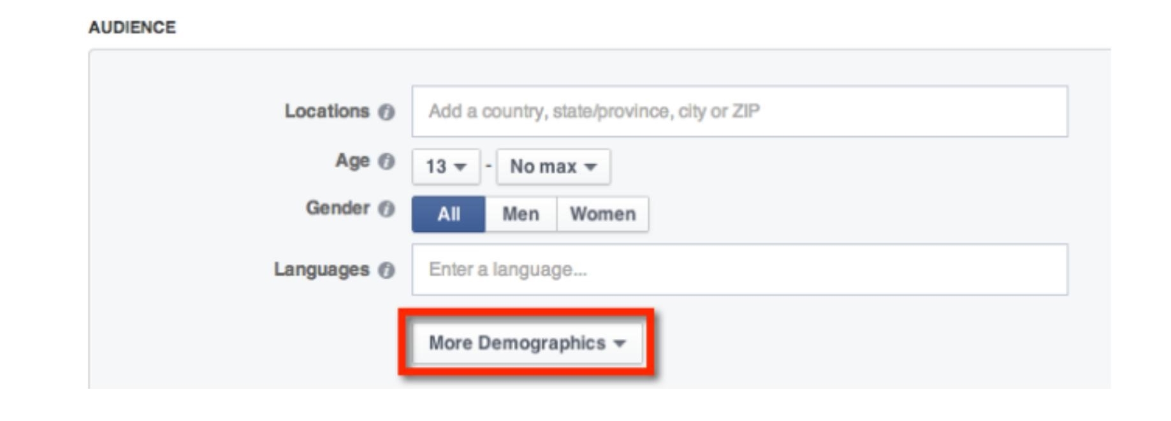The height and width of the screenshot is (421, 1171).
Task: Click the info icon next to Locations
Action: tap(386, 112)
